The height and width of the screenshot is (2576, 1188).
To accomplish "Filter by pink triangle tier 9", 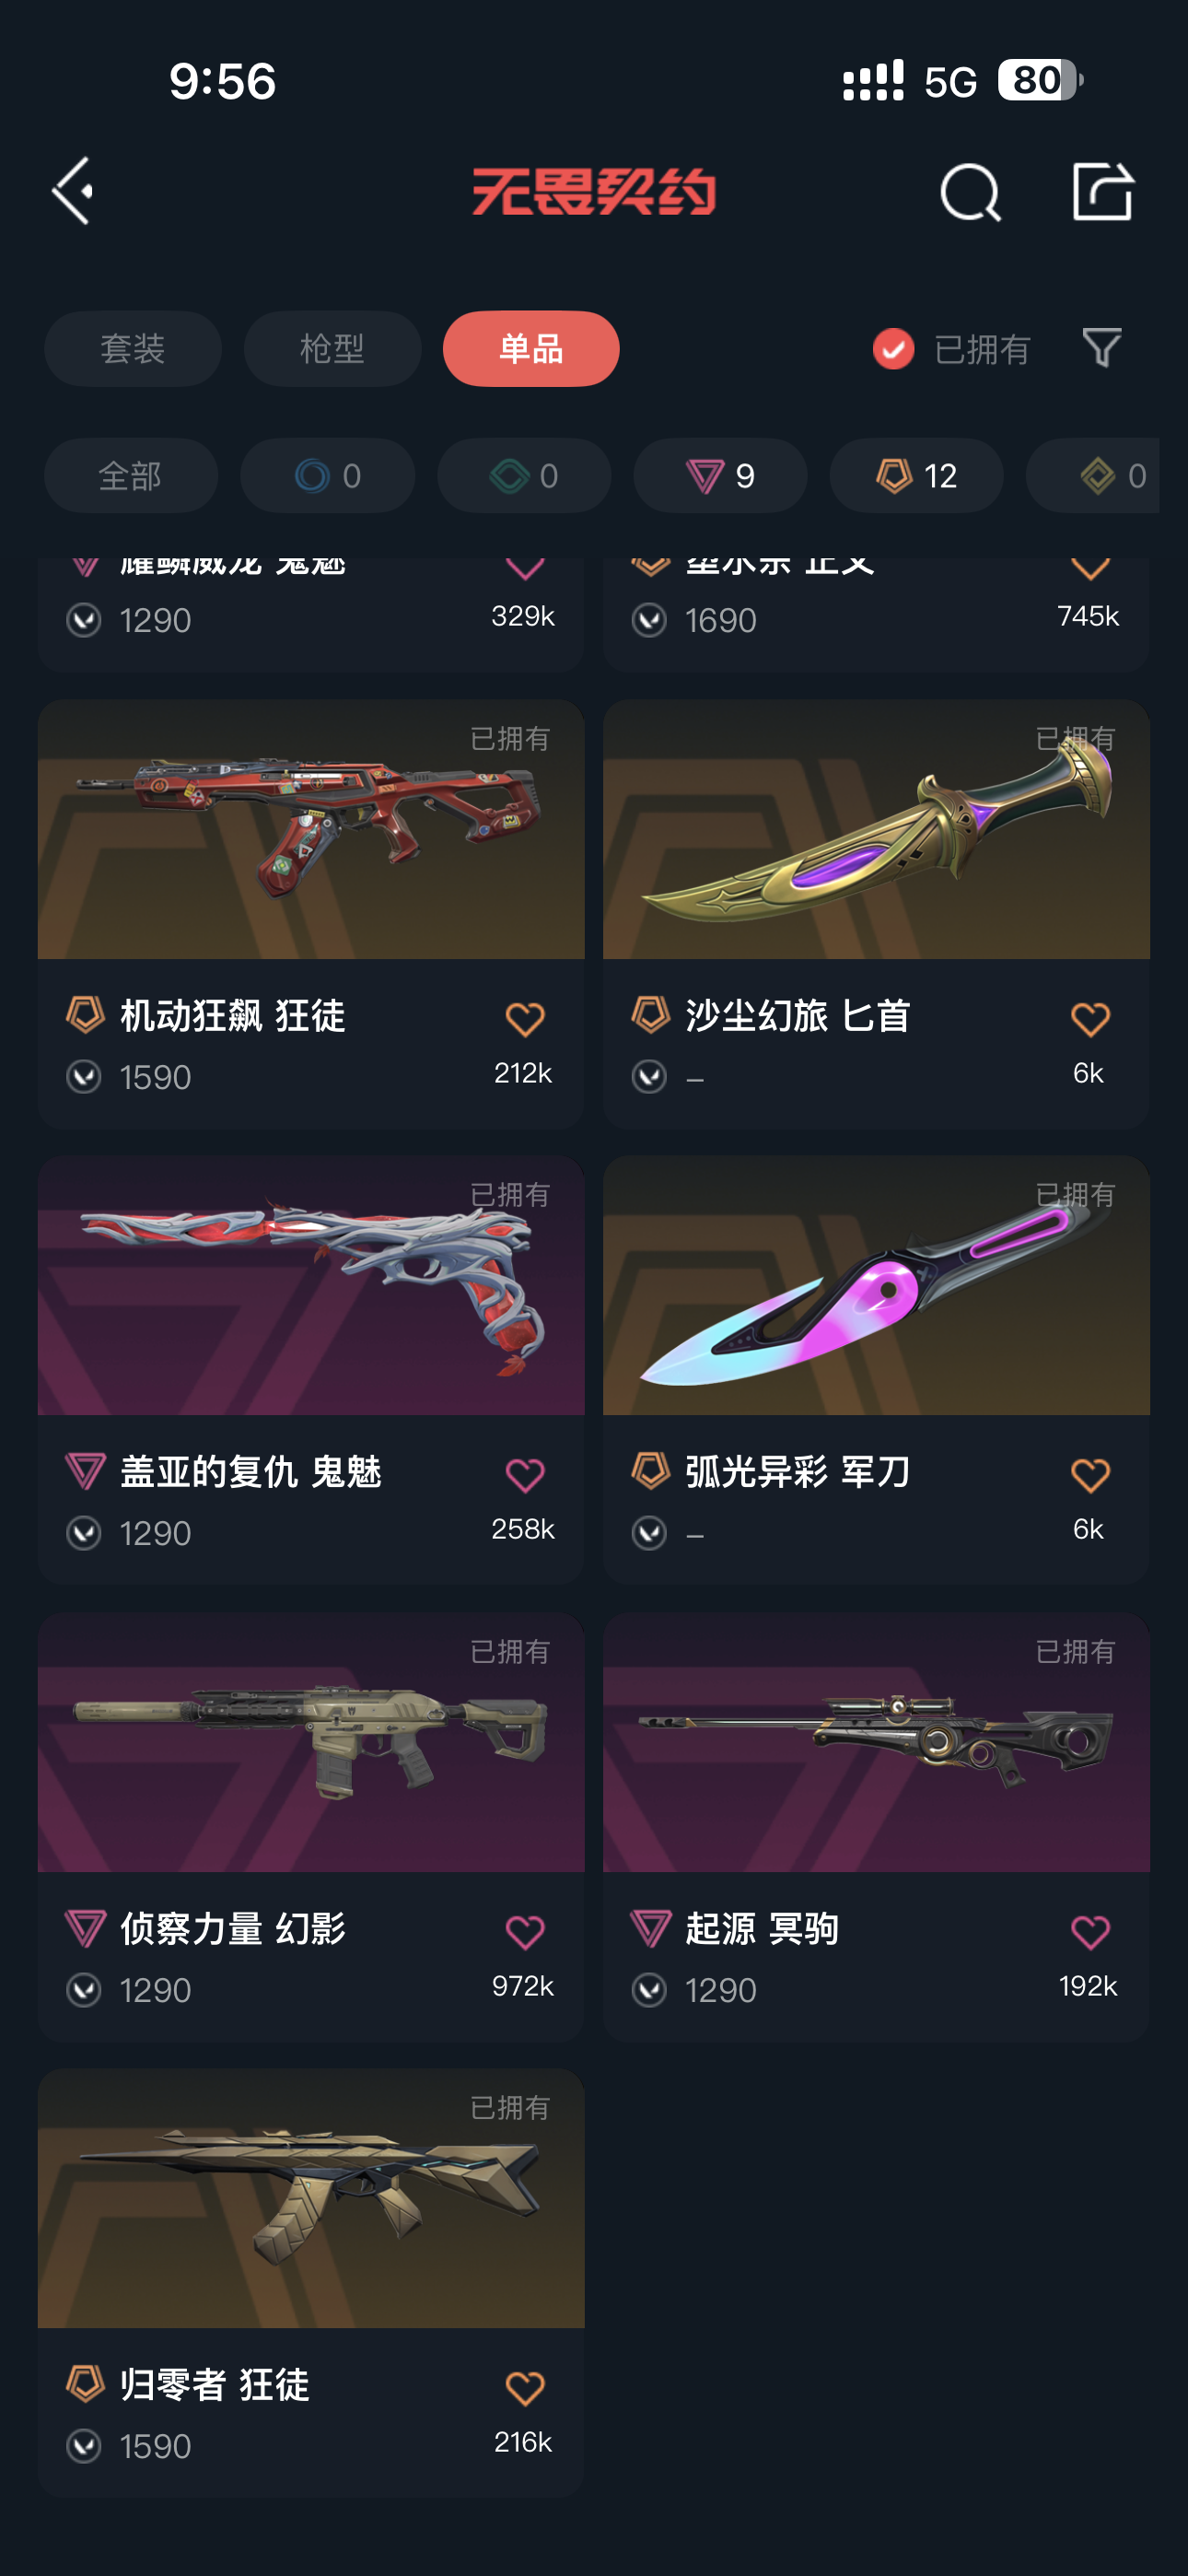I will pyautogui.click(x=720, y=476).
